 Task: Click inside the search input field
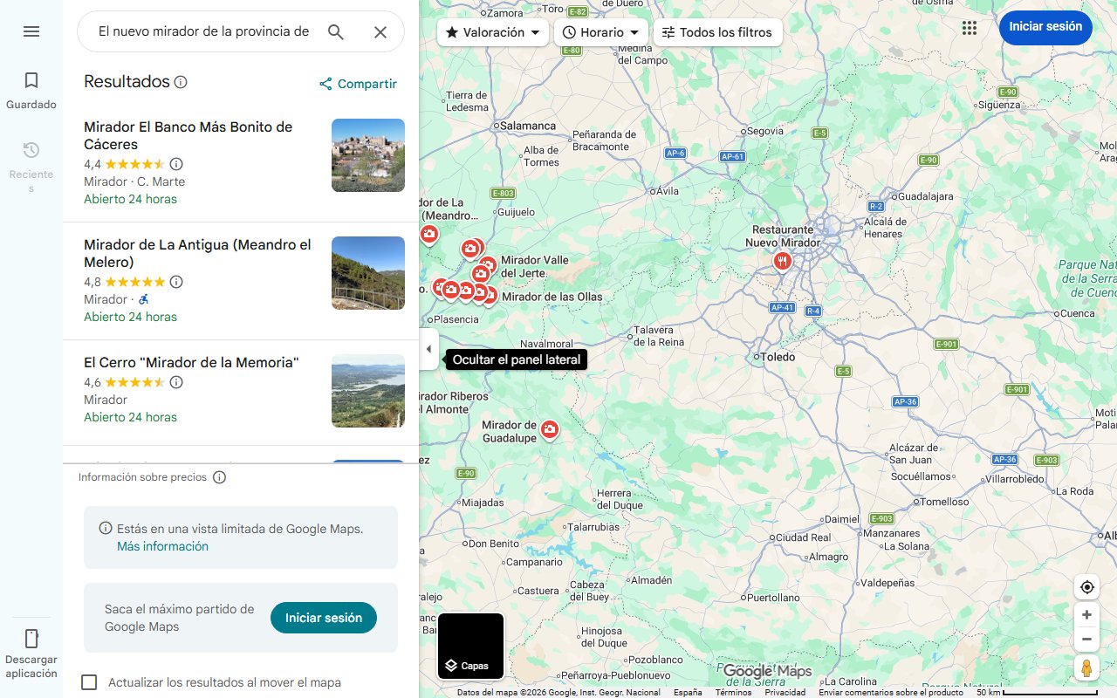point(201,31)
